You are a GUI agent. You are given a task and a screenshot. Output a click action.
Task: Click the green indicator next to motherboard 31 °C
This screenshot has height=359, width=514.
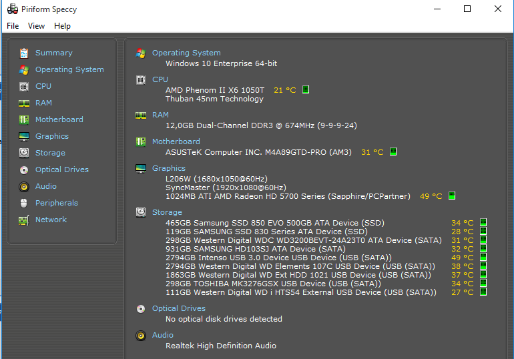click(393, 151)
